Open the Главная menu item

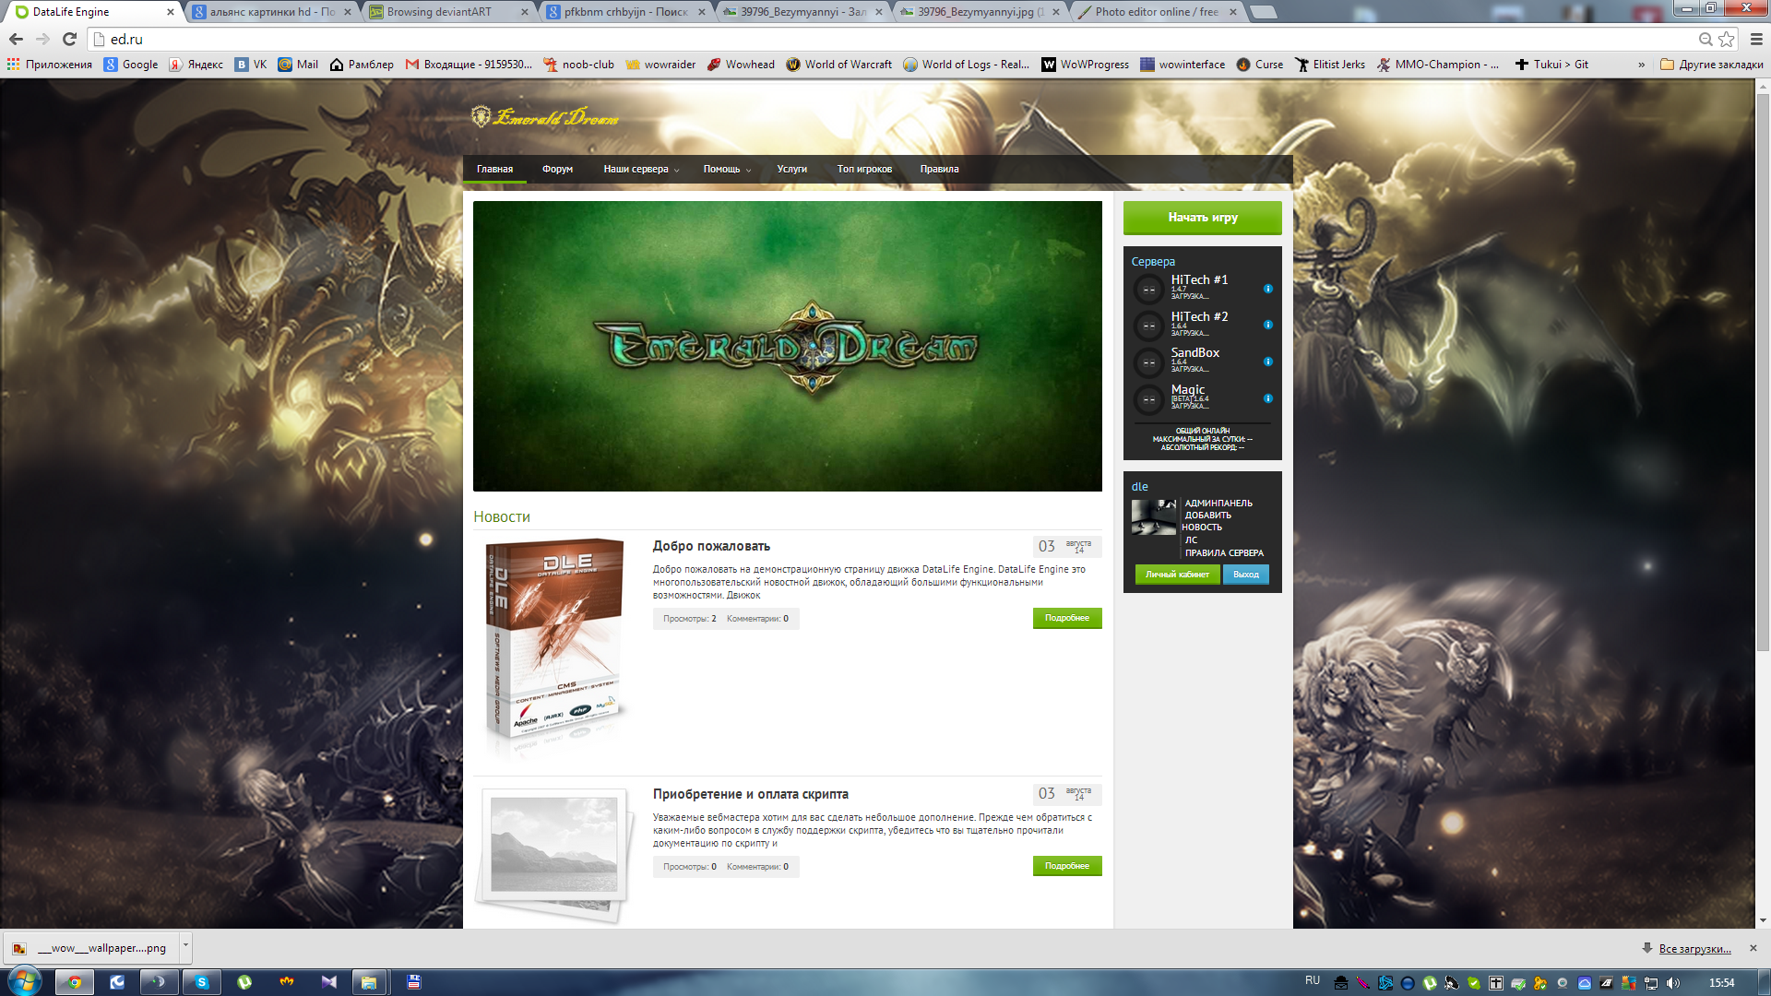click(x=494, y=169)
